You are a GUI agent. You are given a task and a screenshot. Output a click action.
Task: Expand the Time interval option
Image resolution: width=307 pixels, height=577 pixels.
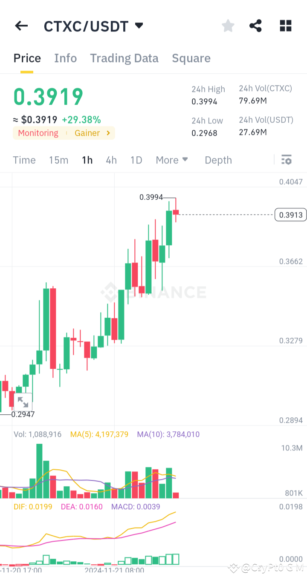point(24,160)
